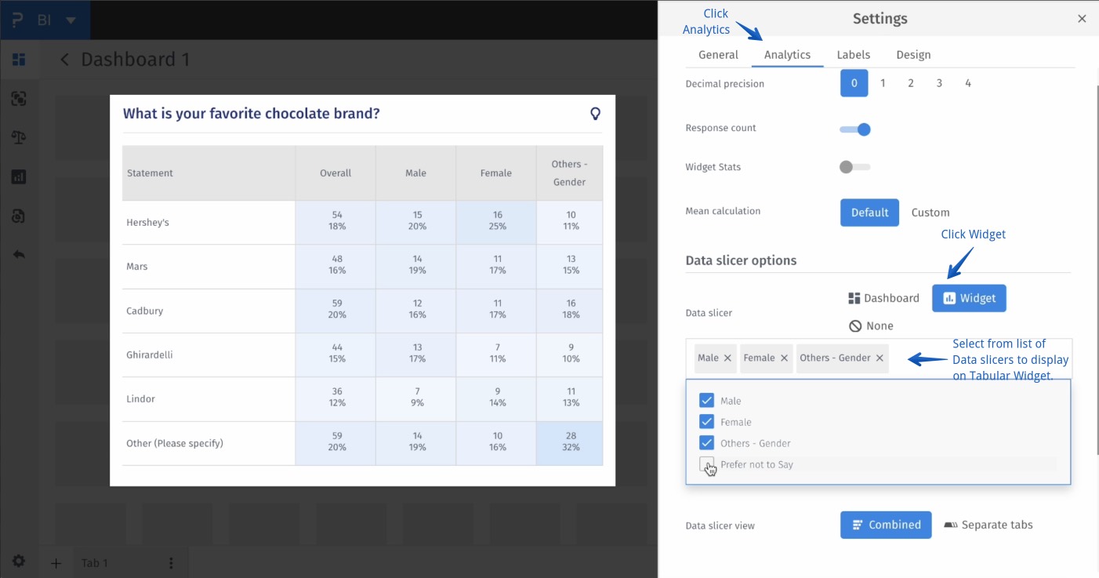Image resolution: width=1099 pixels, height=578 pixels.
Task: Click the plus icon to add tab
Action: pyautogui.click(x=56, y=563)
